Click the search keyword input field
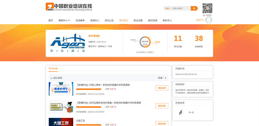This screenshot has width=259, height=126. (181, 8)
